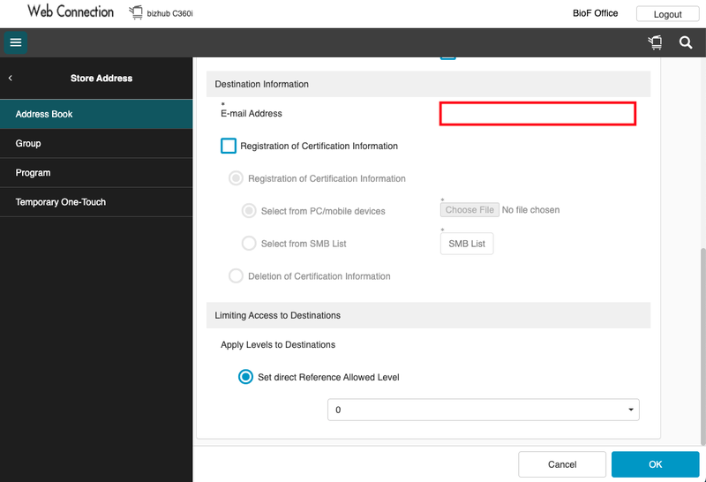Open Address Book in sidebar

tap(96, 114)
